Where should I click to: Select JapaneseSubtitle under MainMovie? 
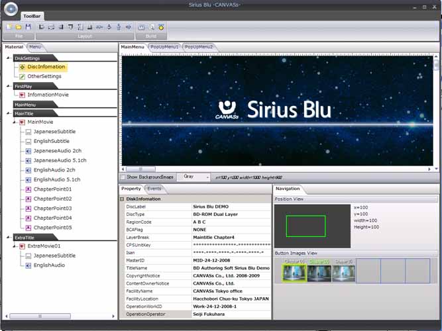pyautogui.click(x=54, y=132)
